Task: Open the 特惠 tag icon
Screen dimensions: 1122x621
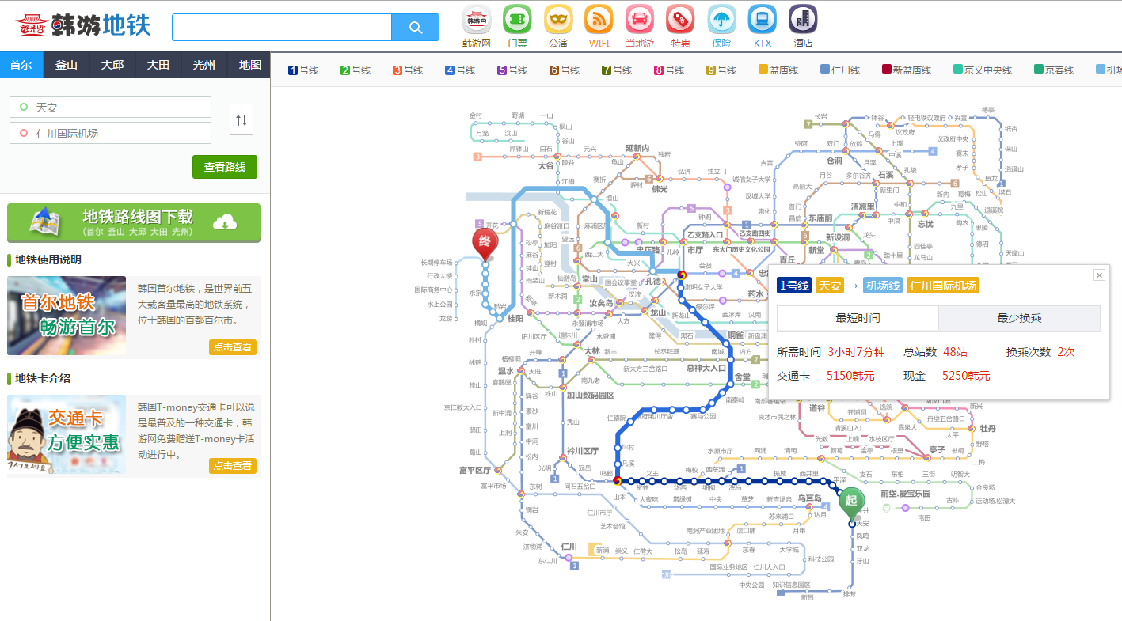Action: (x=680, y=26)
